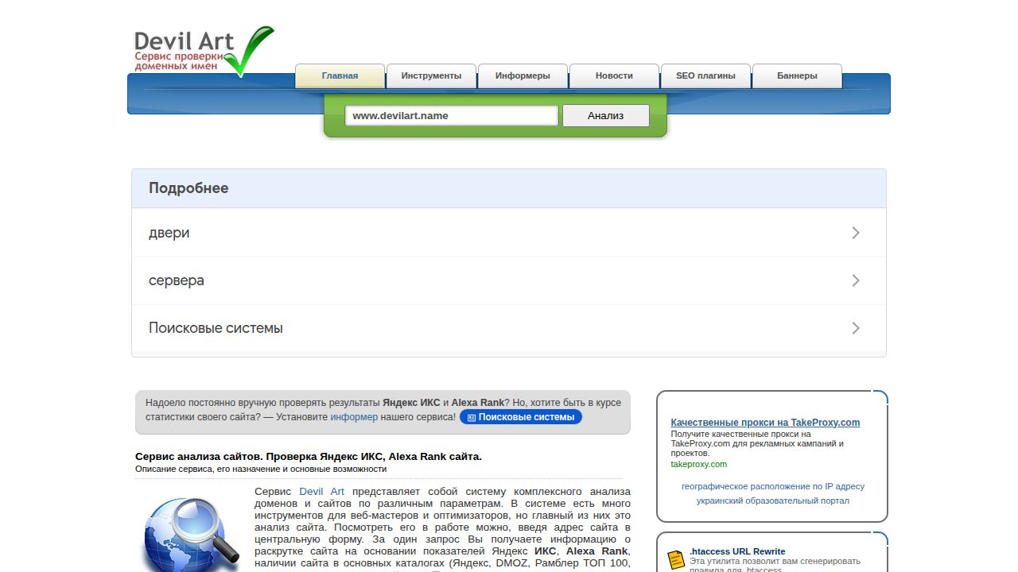
Task: Open the двери list item
Action: tap(509, 233)
